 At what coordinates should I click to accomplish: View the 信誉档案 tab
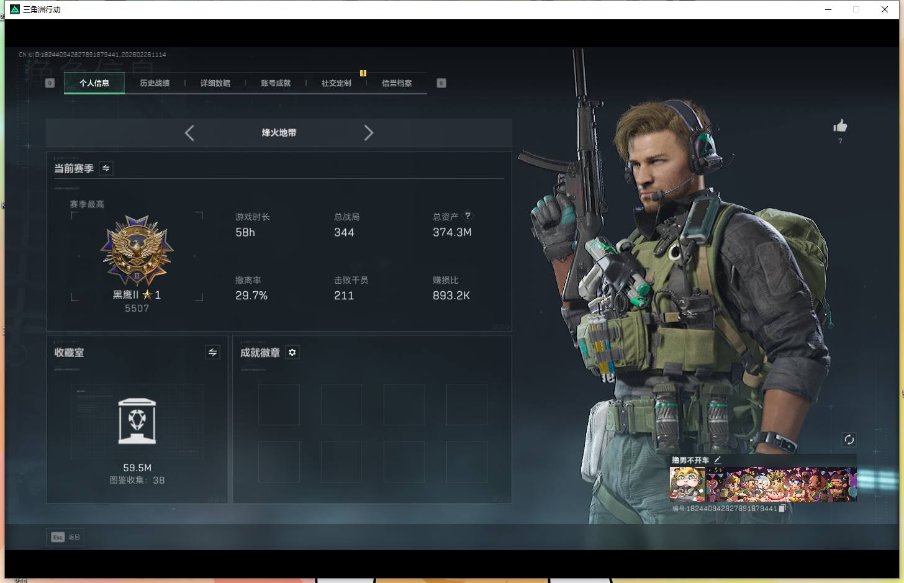point(397,83)
